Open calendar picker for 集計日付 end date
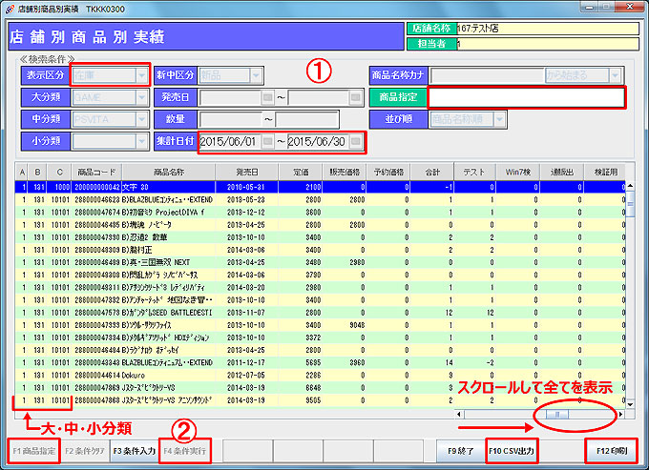This screenshot has width=649, height=470. pyautogui.click(x=355, y=142)
